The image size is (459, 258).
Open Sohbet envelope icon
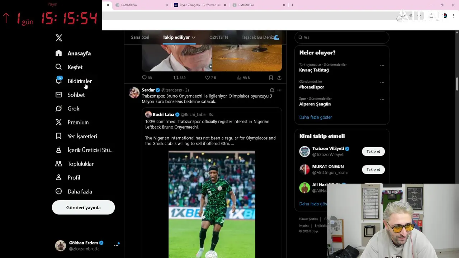[59, 95]
